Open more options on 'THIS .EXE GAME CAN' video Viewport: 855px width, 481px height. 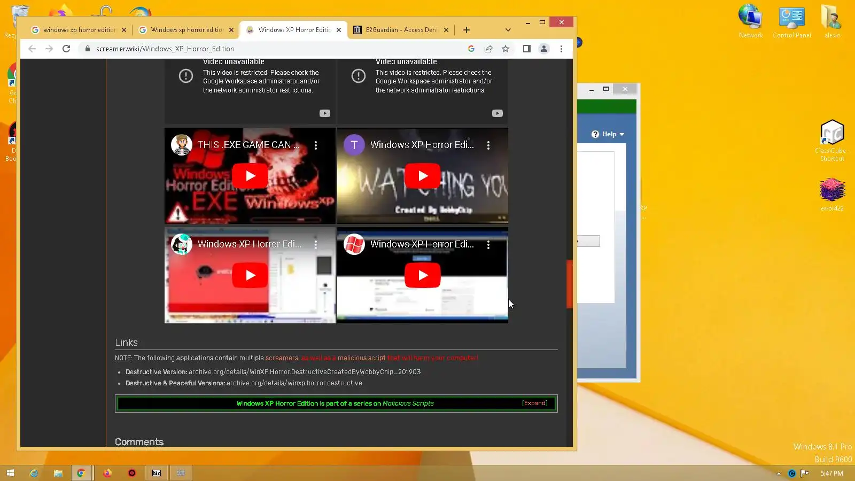pyautogui.click(x=316, y=145)
